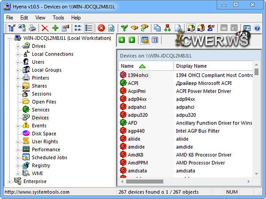Click the blue question mark help icon
The image size is (266, 199).
tap(257, 28)
